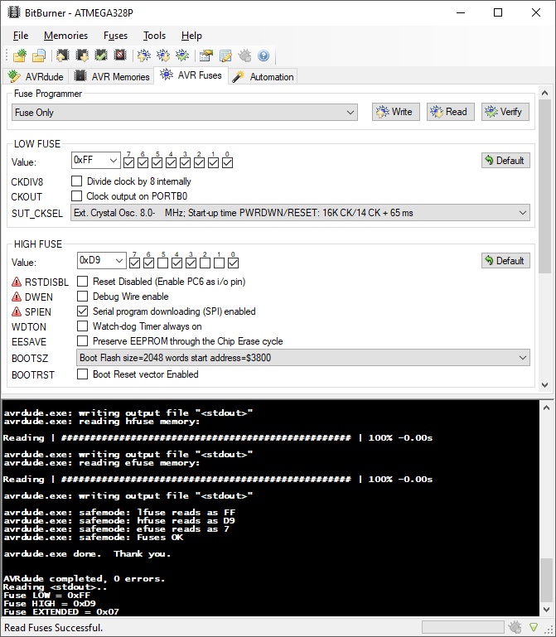Screen dimensions: 556x637
Task: Click the memory chip down-arrow toolbar icon
Action: [x=82, y=55]
